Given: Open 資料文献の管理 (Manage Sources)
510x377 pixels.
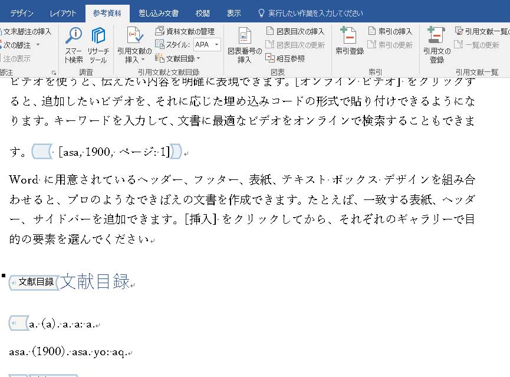Looking at the screenshot, I should click(185, 31).
